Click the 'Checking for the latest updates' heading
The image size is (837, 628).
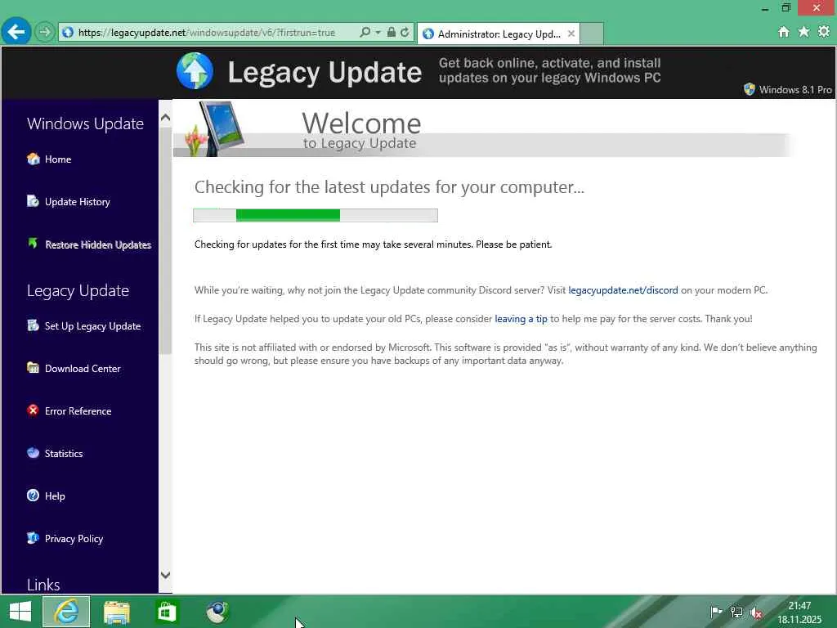tap(389, 187)
